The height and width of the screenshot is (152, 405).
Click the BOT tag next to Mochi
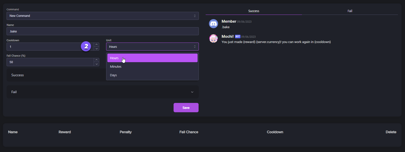pos(237,36)
